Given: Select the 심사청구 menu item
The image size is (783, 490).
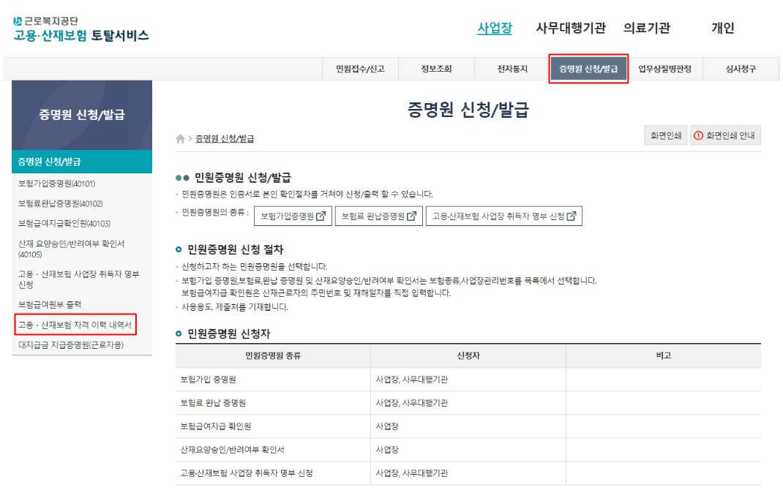Looking at the screenshot, I should tap(741, 67).
